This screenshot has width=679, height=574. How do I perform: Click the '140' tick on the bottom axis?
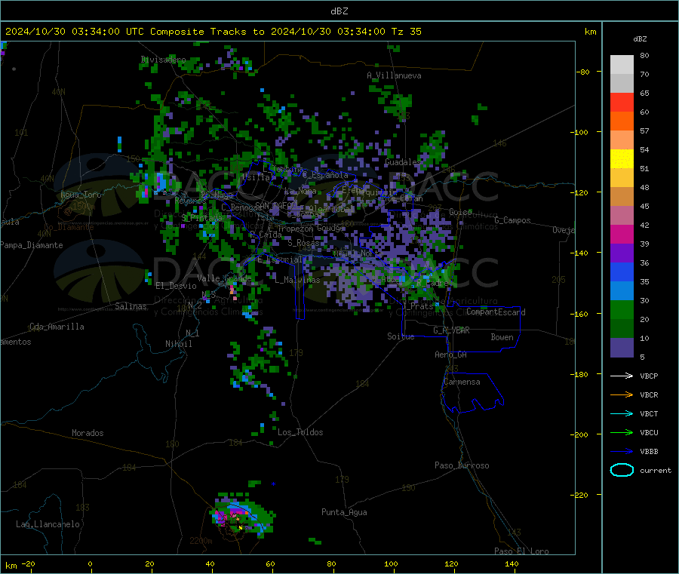(512, 564)
